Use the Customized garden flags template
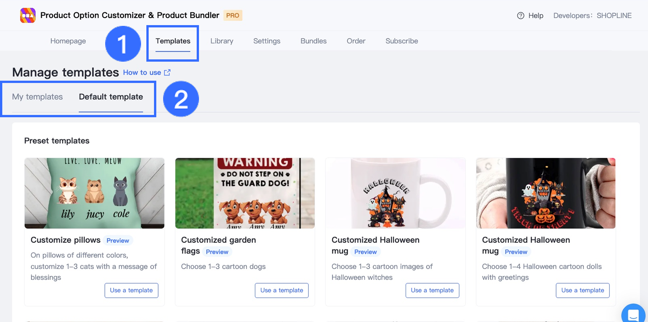 click(x=282, y=290)
